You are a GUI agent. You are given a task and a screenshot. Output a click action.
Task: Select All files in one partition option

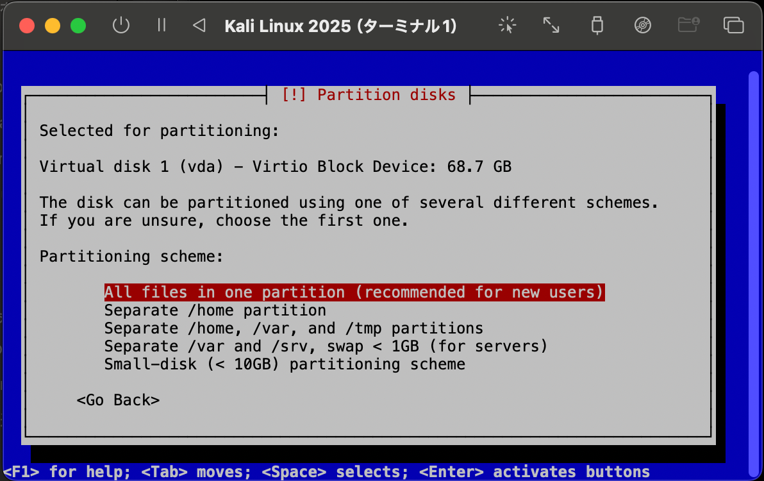point(354,292)
